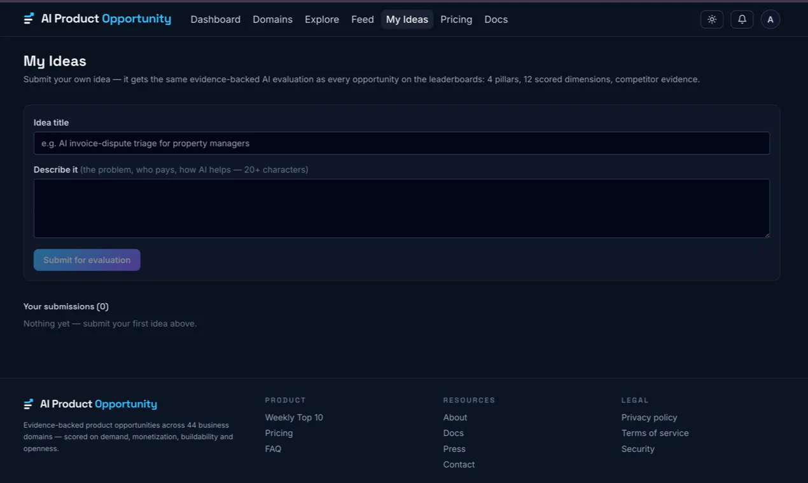Click the My Ideas page heading
The height and width of the screenshot is (483, 808).
pos(55,61)
